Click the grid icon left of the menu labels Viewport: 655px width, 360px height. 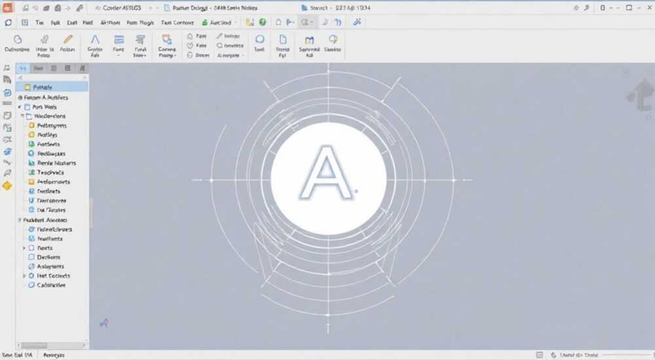25,22
